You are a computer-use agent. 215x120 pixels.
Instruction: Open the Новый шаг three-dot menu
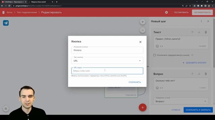point(202,21)
